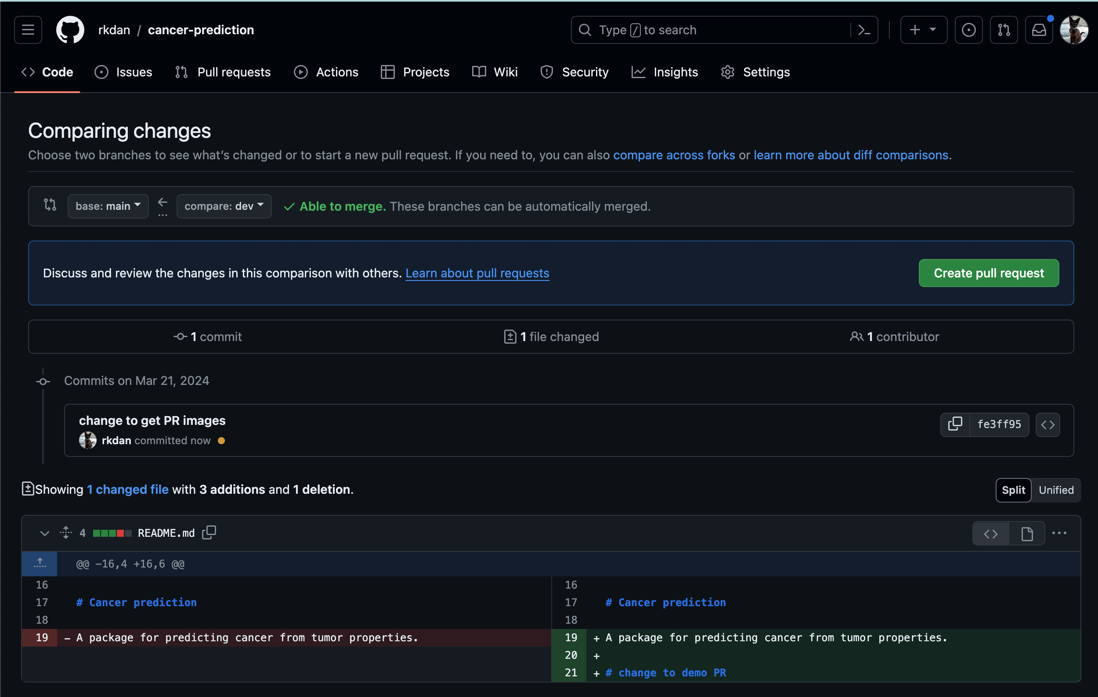Open the base: main branch dropdown
1098x697 pixels.
click(x=108, y=206)
